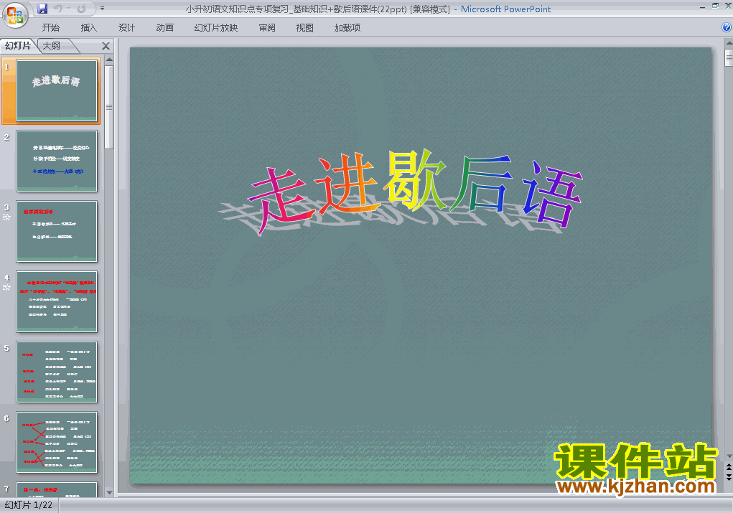
Task: Select slide 5 thumbnail
Action: (57, 372)
